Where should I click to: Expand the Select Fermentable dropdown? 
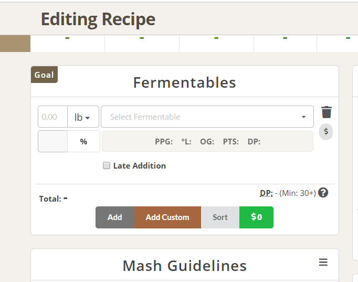207,117
